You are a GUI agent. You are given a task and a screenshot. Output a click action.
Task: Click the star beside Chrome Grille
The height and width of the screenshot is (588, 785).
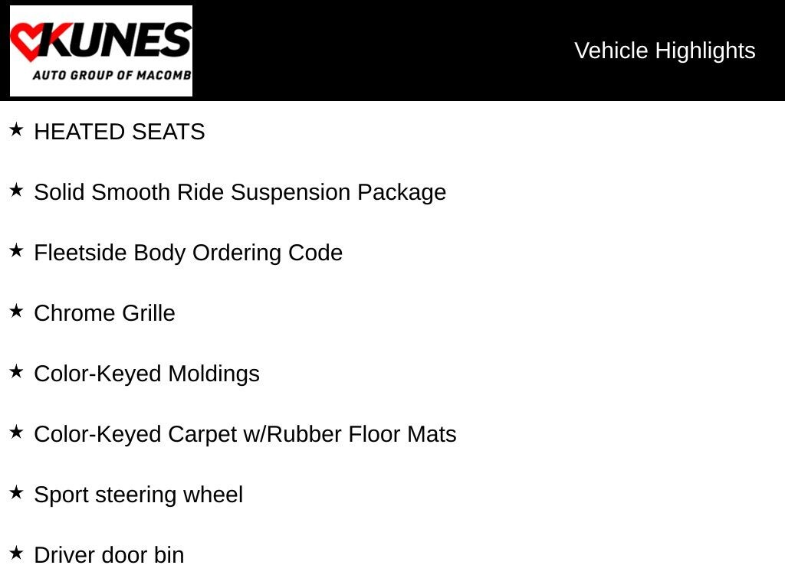point(16,312)
